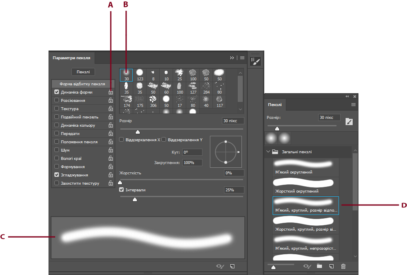Select М'який, круглий, непрозоріст... preset
The width and height of the screenshot is (407, 275).
coord(306,244)
